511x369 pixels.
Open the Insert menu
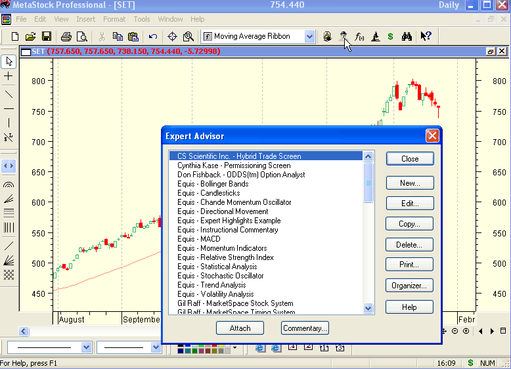(85, 19)
